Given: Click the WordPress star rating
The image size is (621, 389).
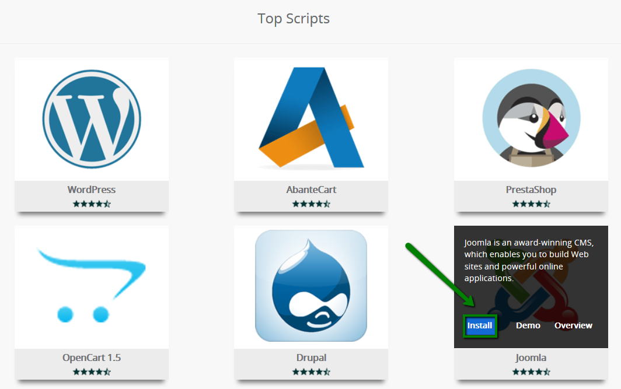Looking at the screenshot, I should pyautogui.click(x=92, y=204).
